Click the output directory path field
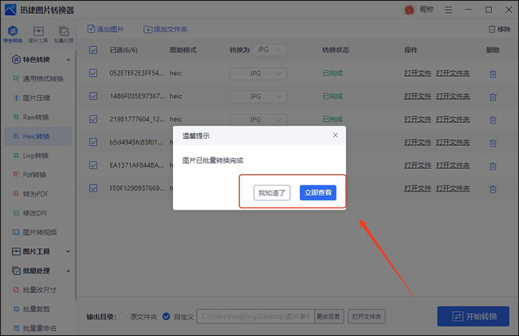 pyautogui.click(x=255, y=317)
